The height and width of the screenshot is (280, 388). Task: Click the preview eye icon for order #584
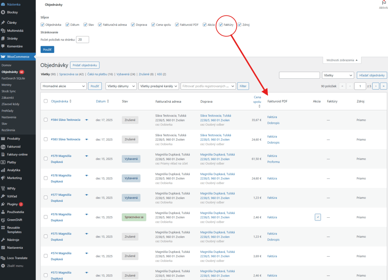[x=87, y=120]
